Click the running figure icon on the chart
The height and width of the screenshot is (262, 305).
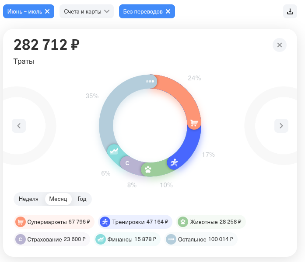(x=174, y=162)
